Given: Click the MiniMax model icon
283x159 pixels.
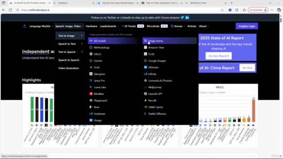Looking at the screenshot, I should tap(91, 94).
